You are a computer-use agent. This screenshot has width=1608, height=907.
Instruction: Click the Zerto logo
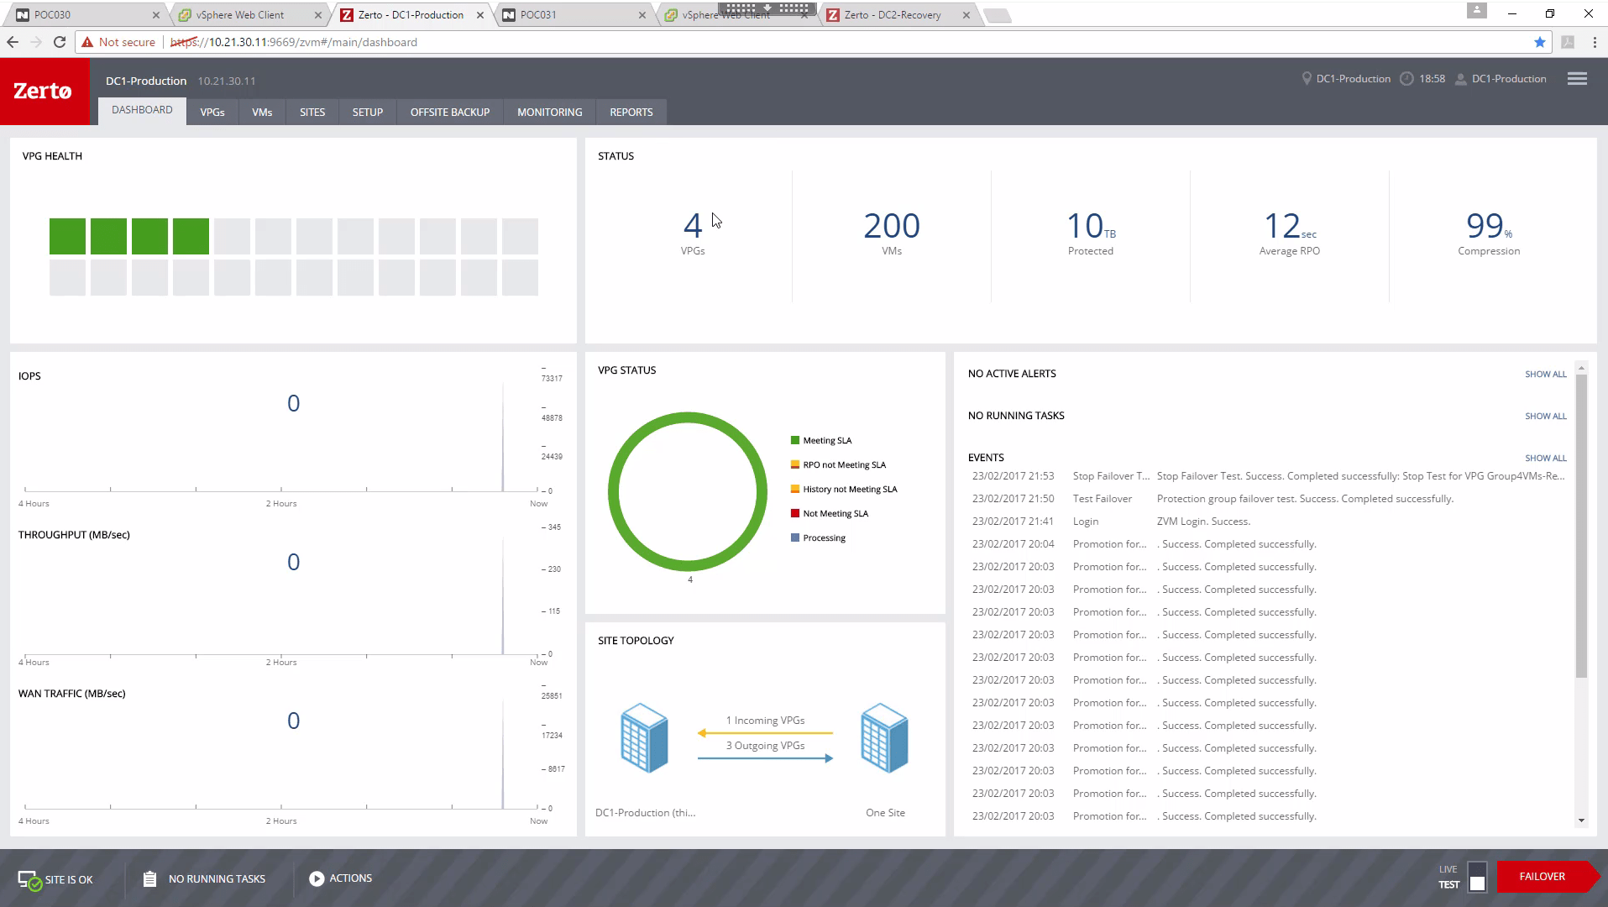tap(43, 91)
